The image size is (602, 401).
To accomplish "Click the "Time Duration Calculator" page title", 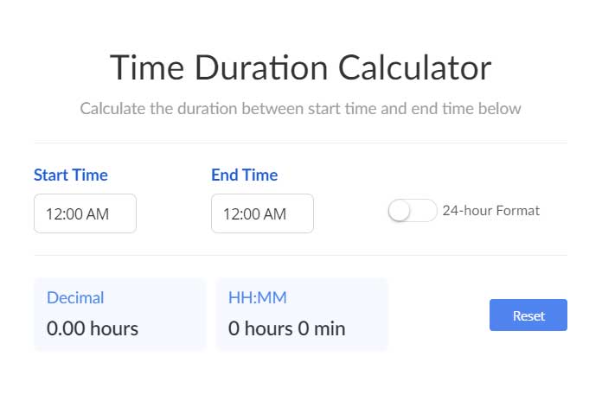I will [301, 68].
